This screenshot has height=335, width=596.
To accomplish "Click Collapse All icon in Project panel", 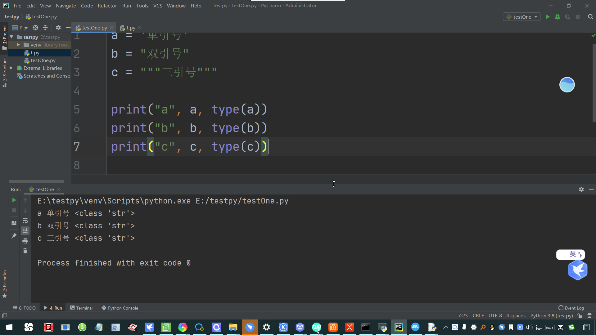I will [x=45, y=28].
